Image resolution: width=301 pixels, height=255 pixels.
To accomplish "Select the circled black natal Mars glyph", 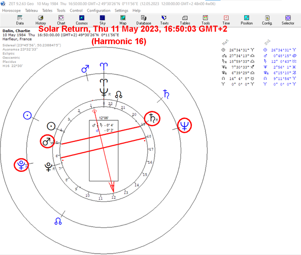I will coord(47,141).
